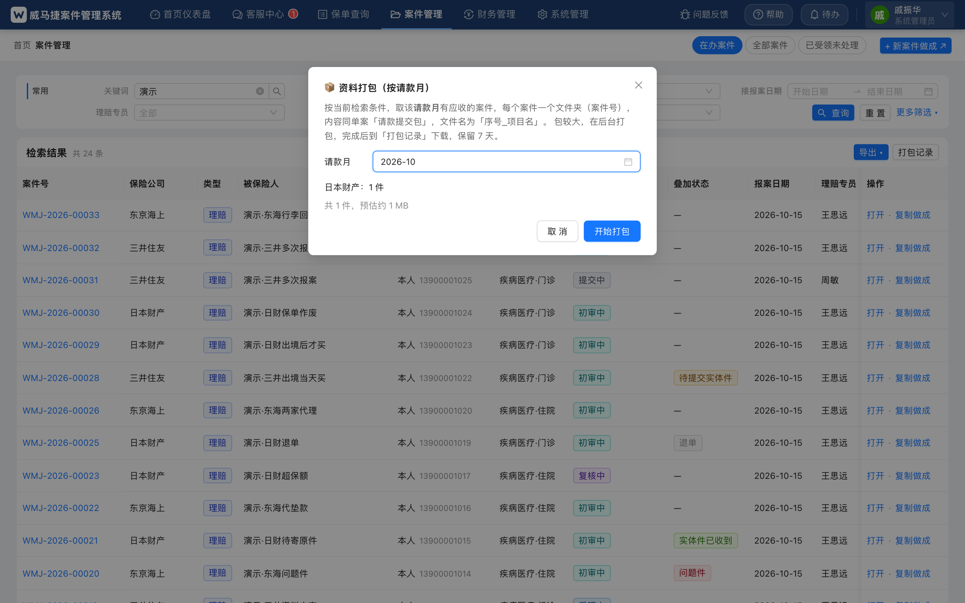This screenshot has width=965, height=603.
Task: Click calendar icon in 接报案日期 range
Action: pyautogui.click(x=928, y=91)
